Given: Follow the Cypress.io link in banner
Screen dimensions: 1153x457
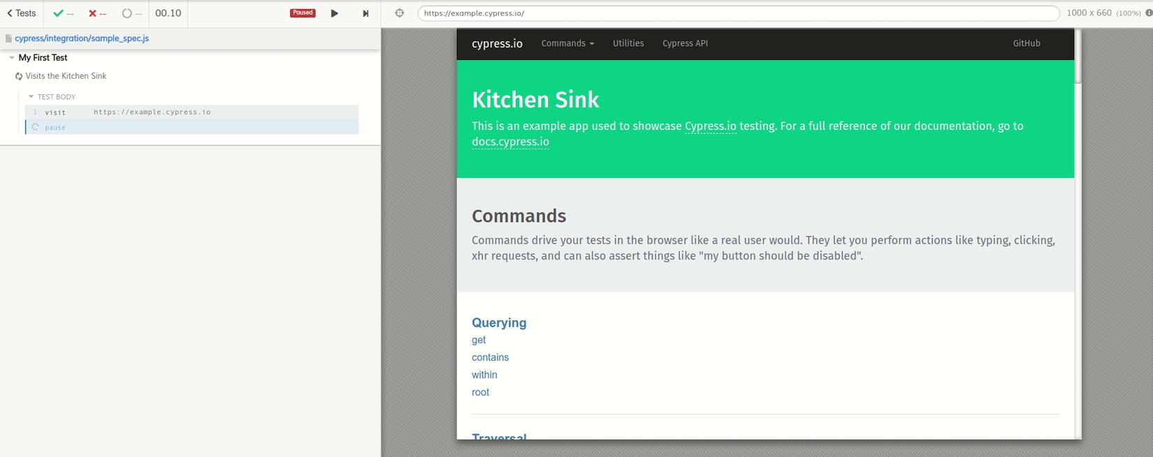Looking at the screenshot, I should [x=711, y=126].
